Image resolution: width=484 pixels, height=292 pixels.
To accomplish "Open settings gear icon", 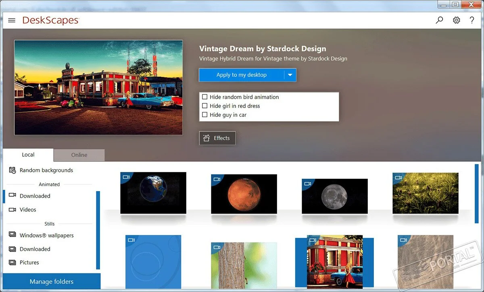I will 456,20.
